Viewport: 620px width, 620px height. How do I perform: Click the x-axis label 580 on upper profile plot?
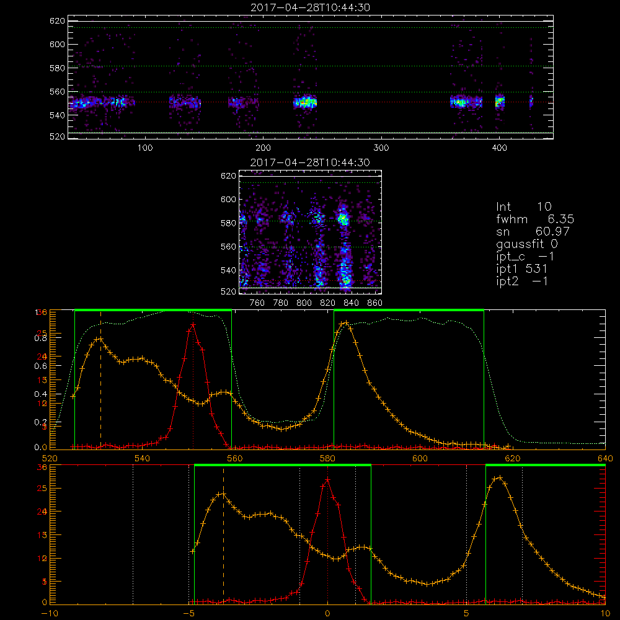[327, 458]
